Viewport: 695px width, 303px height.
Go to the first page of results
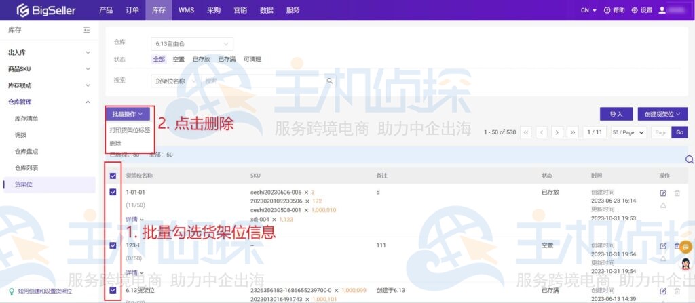pyautogui.click(x=526, y=132)
